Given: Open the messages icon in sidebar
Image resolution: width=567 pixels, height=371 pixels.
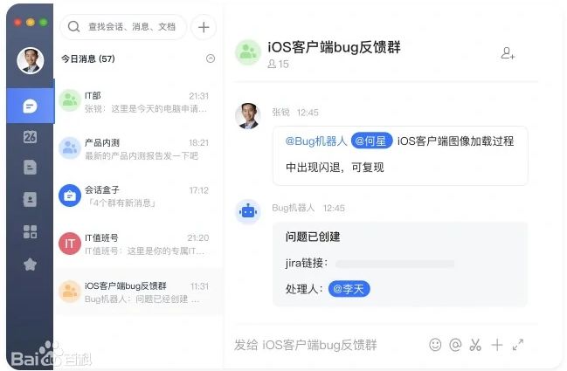Looking at the screenshot, I should click(x=30, y=106).
